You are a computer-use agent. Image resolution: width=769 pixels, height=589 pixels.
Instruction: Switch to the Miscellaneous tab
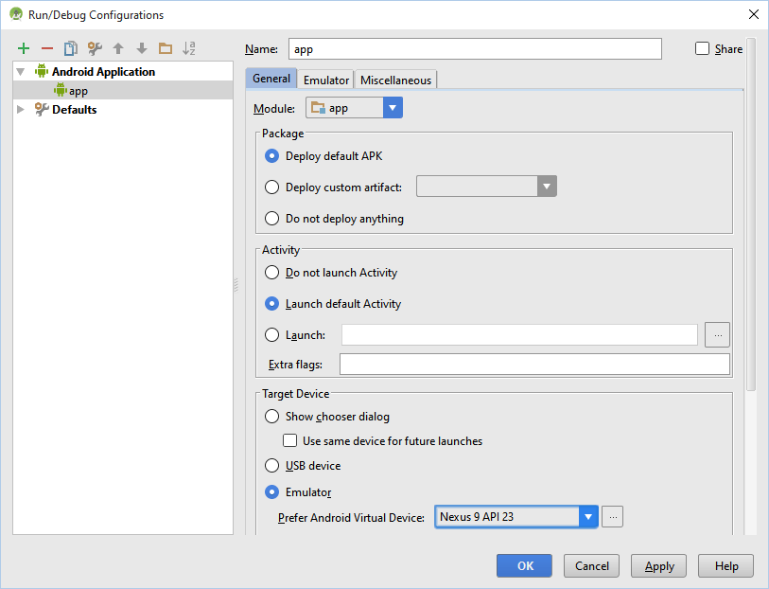(395, 80)
